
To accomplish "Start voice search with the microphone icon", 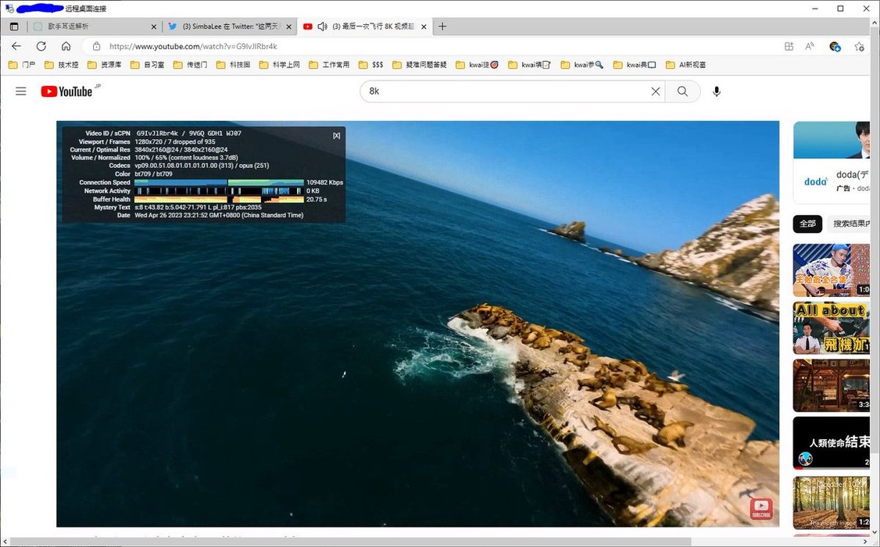I will [x=717, y=91].
